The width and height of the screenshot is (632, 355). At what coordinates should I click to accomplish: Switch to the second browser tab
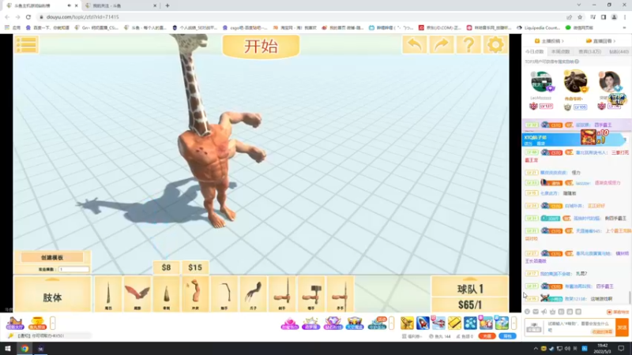[x=119, y=6]
